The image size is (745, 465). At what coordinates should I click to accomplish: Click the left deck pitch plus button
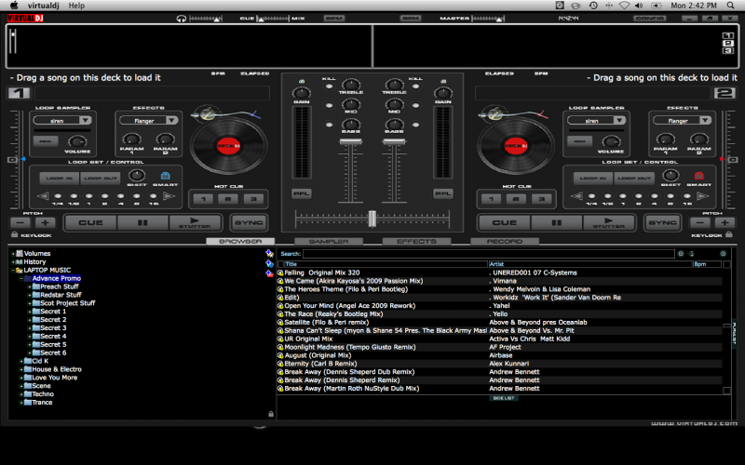[x=45, y=223]
